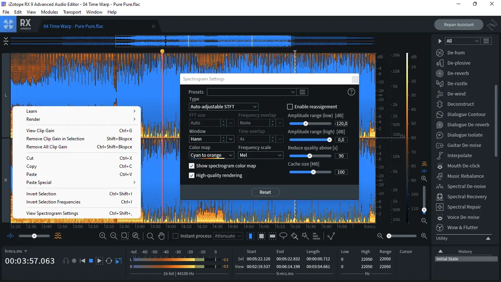
Task: Pick the Brush selection tool
Action: coord(294,236)
